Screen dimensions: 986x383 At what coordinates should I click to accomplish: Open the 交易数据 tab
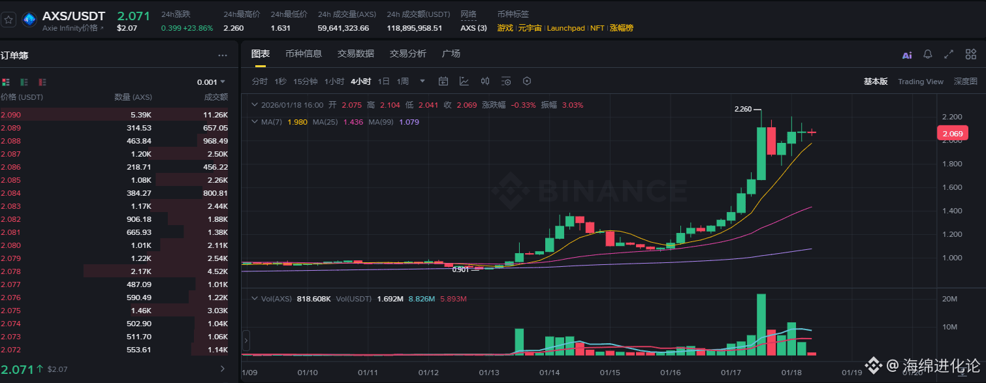[355, 54]
